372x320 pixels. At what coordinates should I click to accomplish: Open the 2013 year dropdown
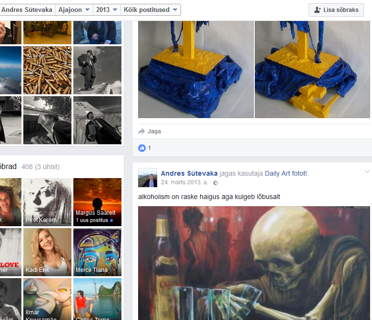107,10
